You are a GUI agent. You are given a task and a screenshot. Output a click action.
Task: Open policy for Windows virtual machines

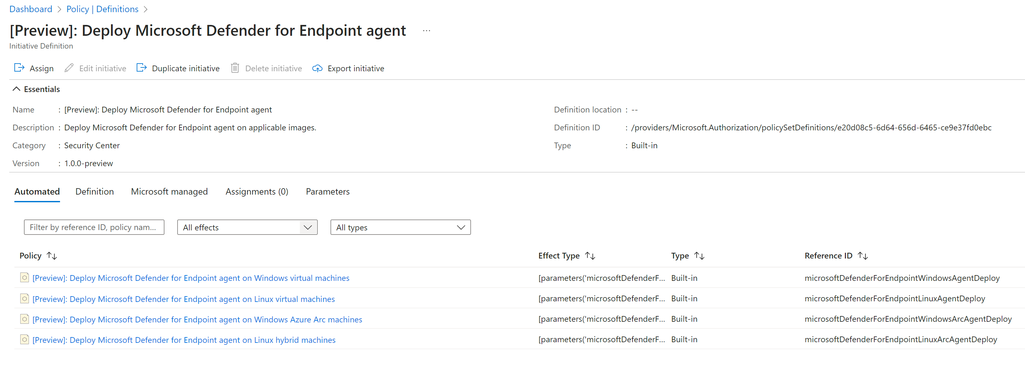click(x=191, y=278)
